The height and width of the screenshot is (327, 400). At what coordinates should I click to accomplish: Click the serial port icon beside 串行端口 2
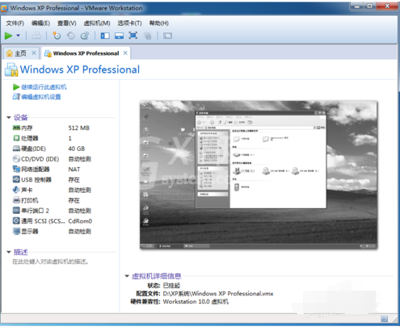click(x=16, y=211)
